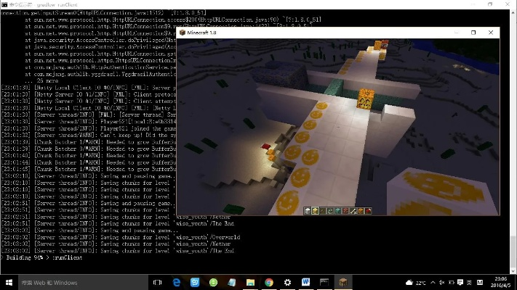Open Microsoft Edge from the taskbar
Viewport: 517px width, 290px height.
click(177, 282)
